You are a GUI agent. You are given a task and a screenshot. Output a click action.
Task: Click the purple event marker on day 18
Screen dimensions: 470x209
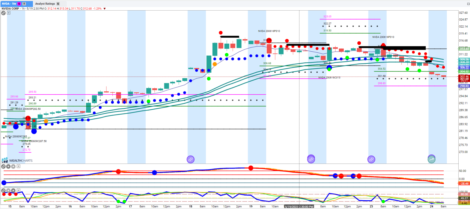pyautogui.click(x=191, y=159)
